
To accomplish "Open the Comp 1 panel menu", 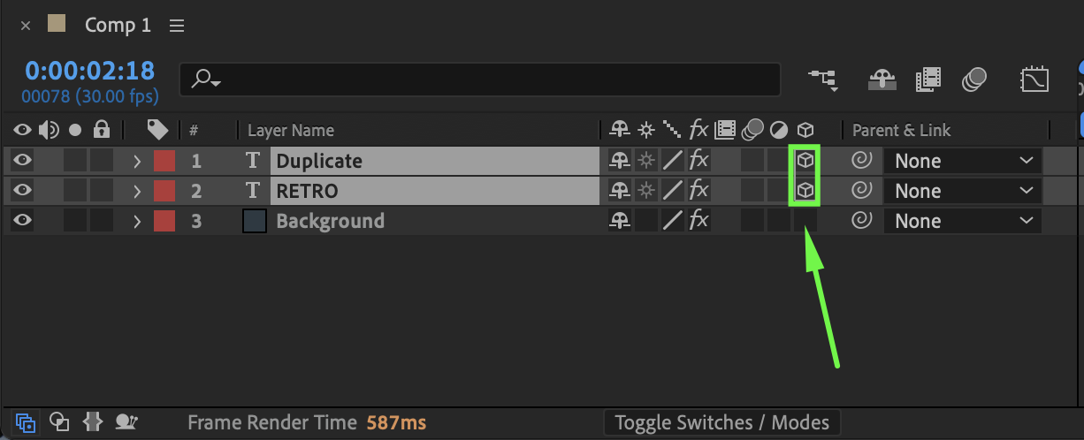I will pos(177,26).
